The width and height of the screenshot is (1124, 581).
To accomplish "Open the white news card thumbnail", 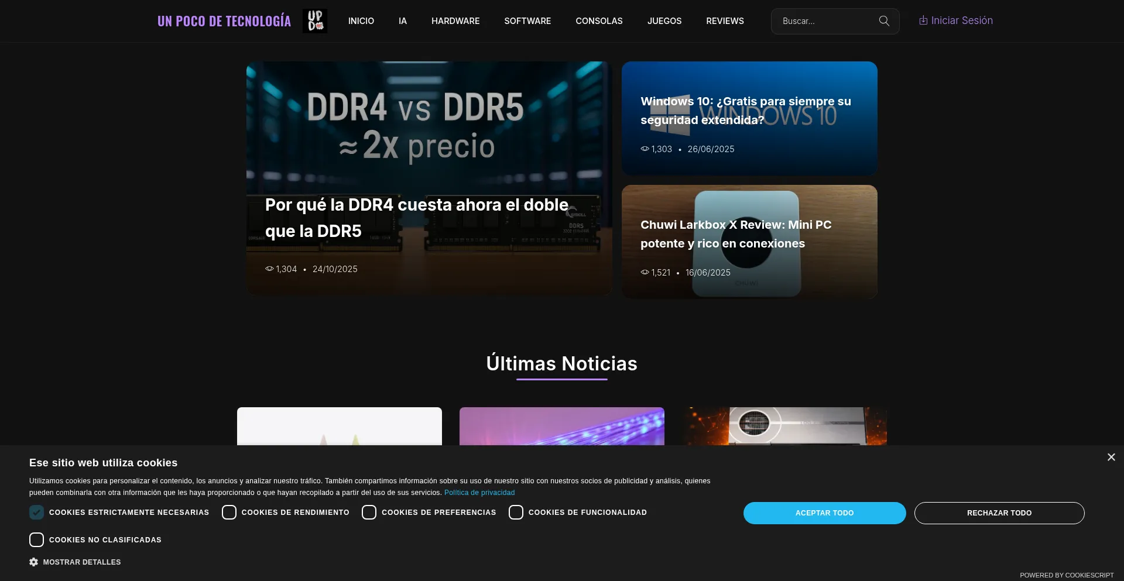I will (340, 426).
